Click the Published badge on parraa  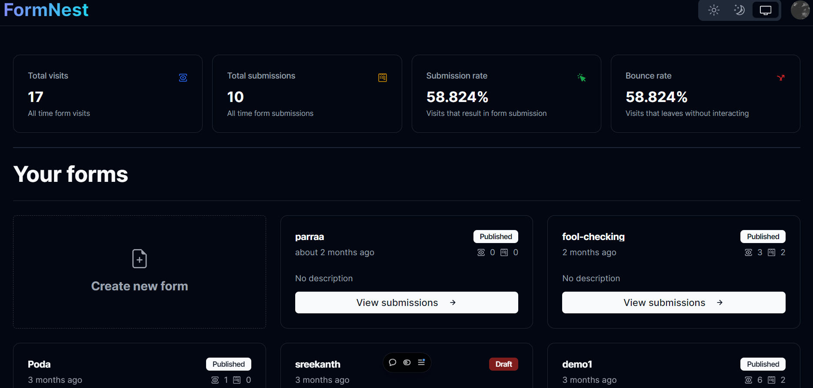[496, 237]
